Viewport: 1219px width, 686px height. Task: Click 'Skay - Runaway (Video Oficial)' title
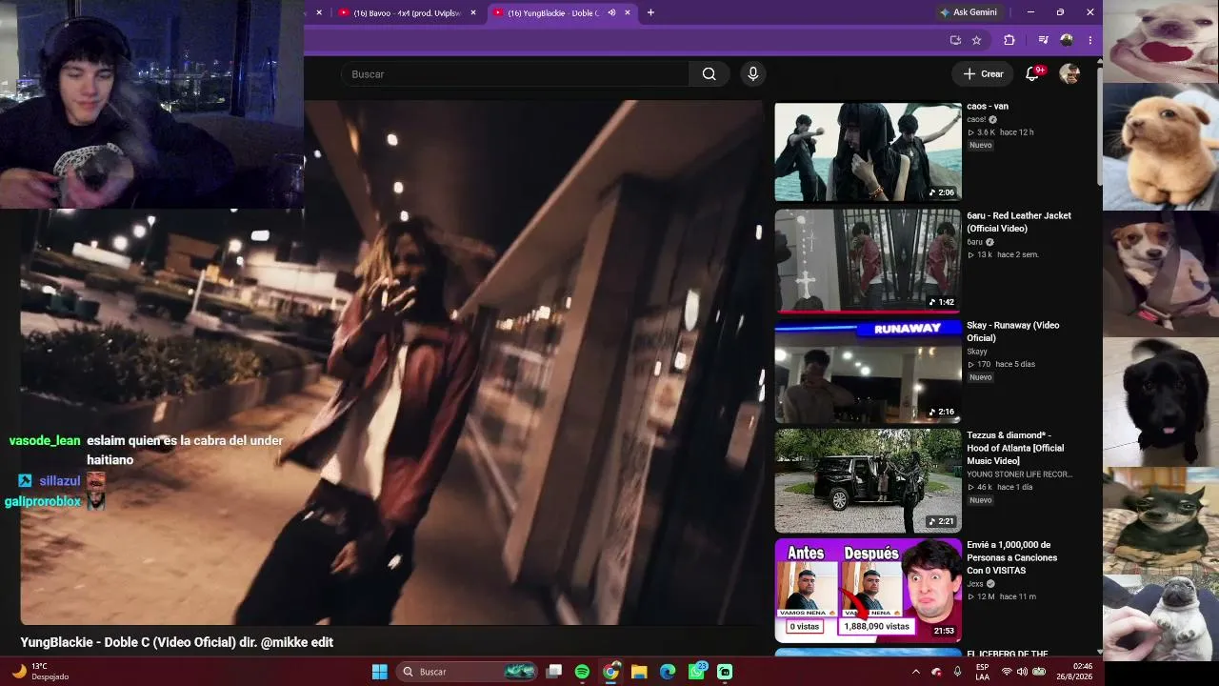[x=1012, y=332]
